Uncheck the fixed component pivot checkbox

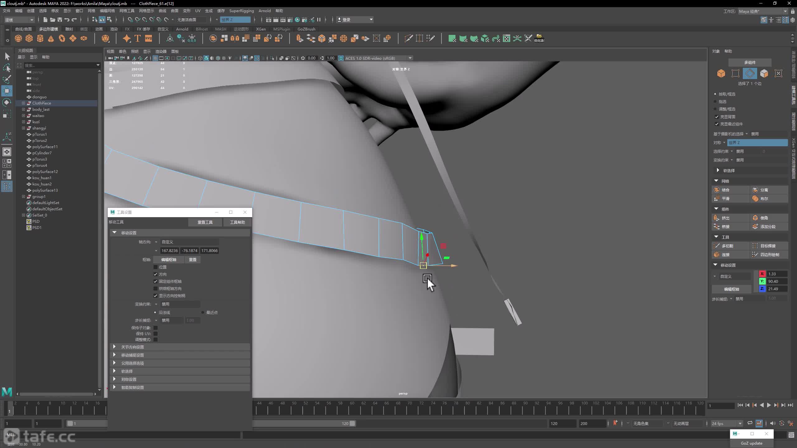155,281
